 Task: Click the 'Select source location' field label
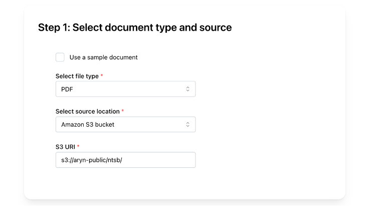coord(87,111)
